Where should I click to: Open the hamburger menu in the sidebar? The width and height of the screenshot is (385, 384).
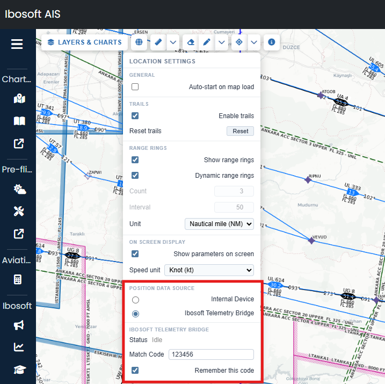click(x=17, y=44)
